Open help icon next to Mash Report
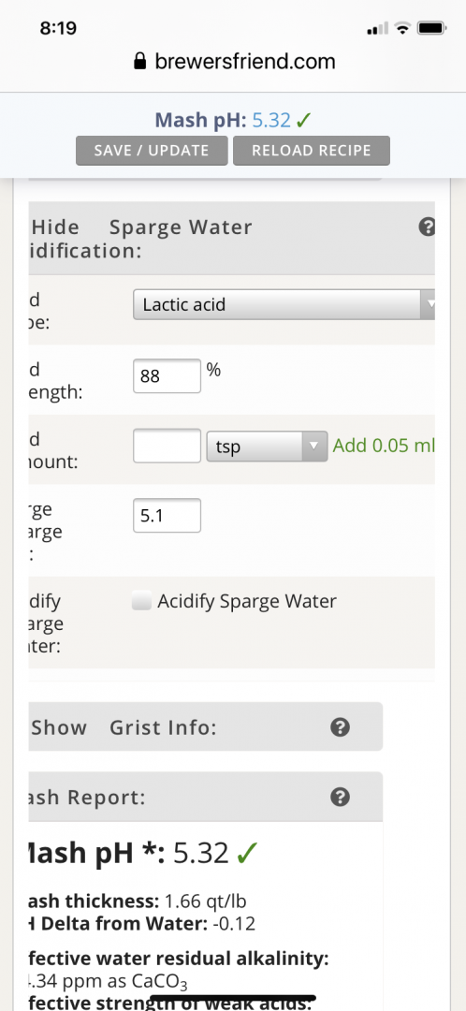Screen dimensions: 466x1011 pyautogui.click(x=340, y=797)
